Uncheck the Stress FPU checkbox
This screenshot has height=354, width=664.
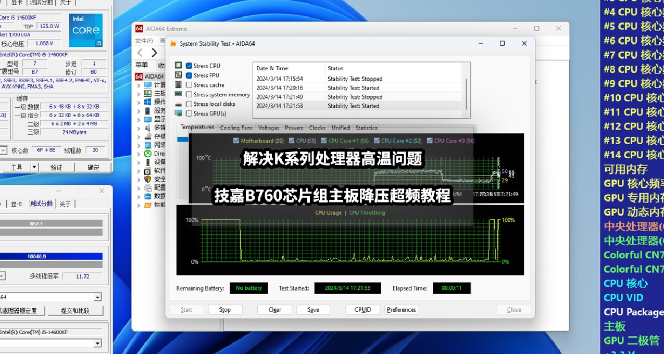point(189,75)
